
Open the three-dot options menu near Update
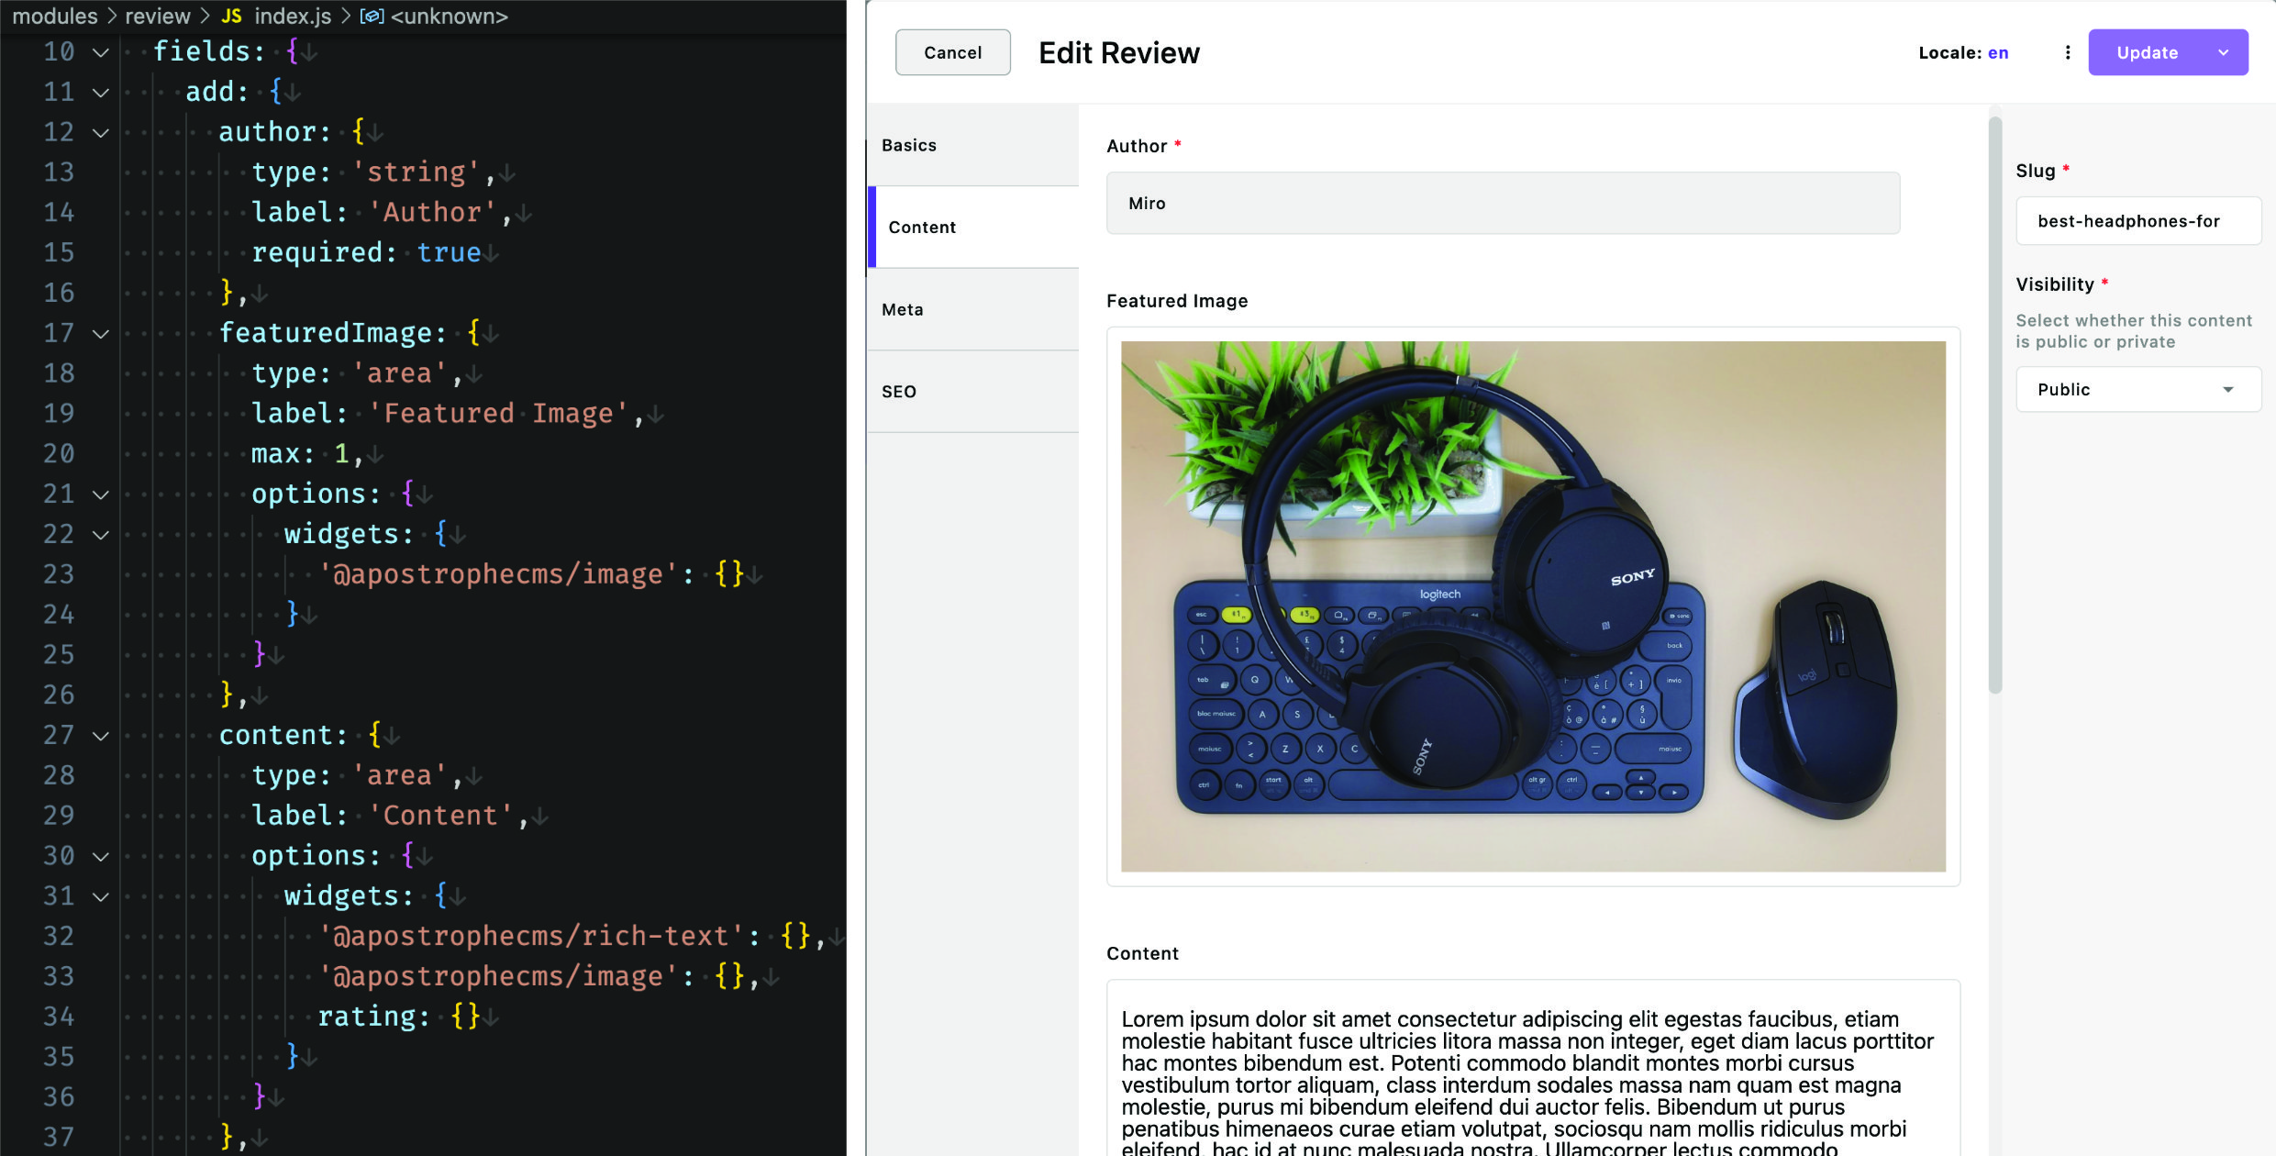(x=2067, y=52)
